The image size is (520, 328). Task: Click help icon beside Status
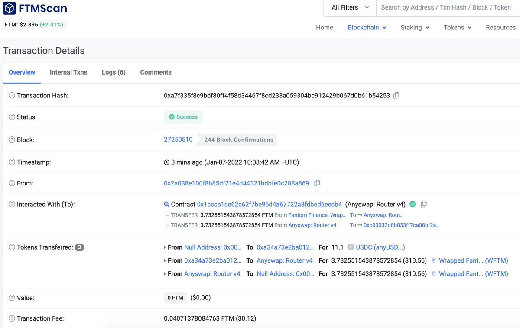point(12,117)
